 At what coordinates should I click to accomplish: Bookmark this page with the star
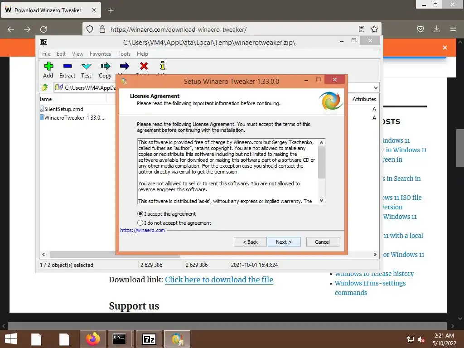coord(374,29)
